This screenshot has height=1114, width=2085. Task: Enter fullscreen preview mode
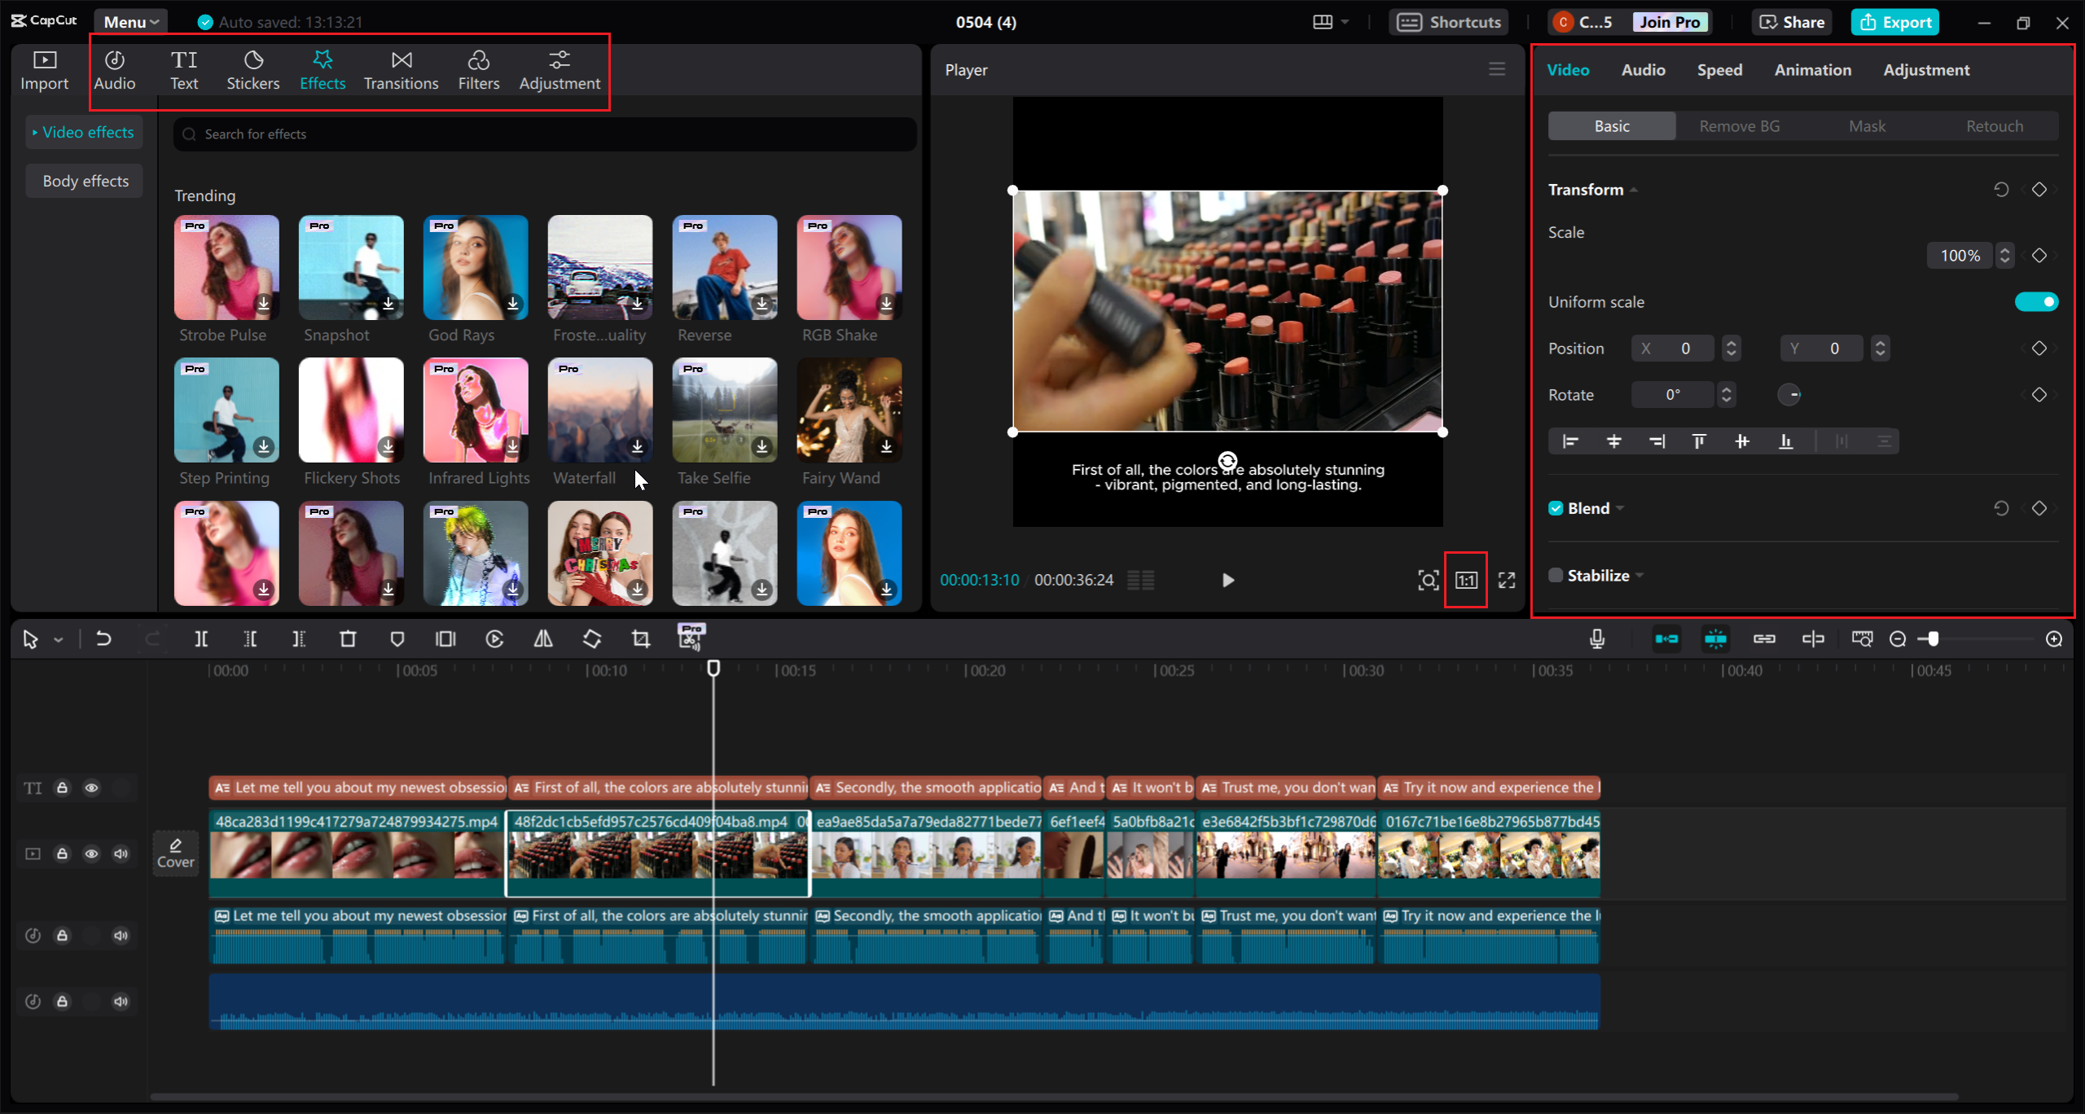tap(1505, 580)
